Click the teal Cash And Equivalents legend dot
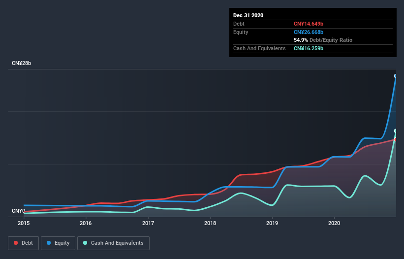Image resolution: width=404 pixels, height=259 pixels. (85, 243)
